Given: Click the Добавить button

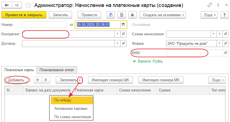Looking at the screenshot, I should [x=17, y=80].
